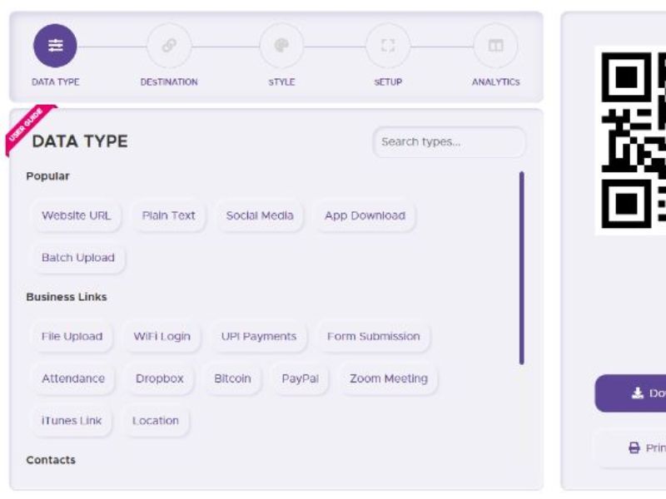Click the DESTINATION step label
Image resolution: width=666 pixels, height=499 pixels.
click(x=169, y=82)
